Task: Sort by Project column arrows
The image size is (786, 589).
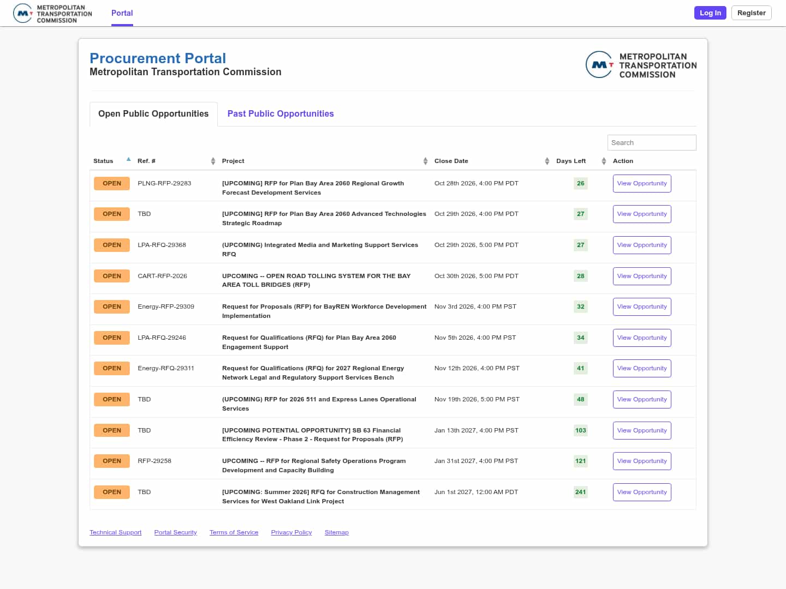Action: point(425,161)
